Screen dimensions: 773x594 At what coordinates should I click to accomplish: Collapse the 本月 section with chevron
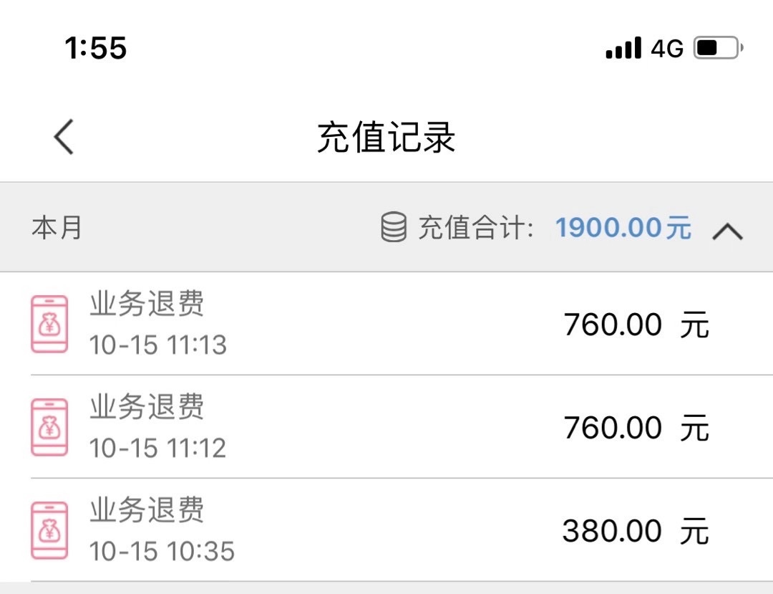[x=728, y=231]
